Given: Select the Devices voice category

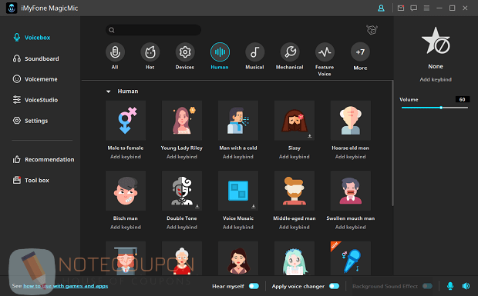Looking at the screenshot, I should coord(185,52).
